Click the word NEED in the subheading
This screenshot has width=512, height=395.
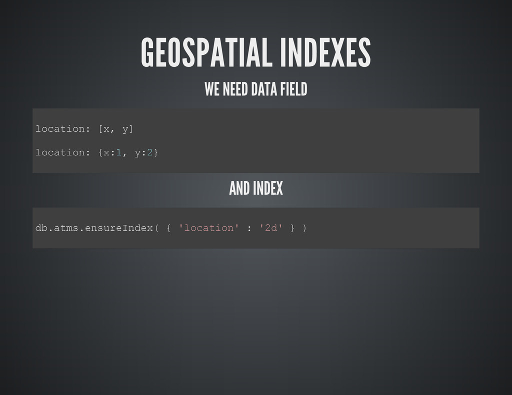click(x=235, y=89)
